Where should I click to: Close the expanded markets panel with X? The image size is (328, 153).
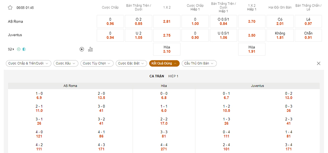click(319, 64)
